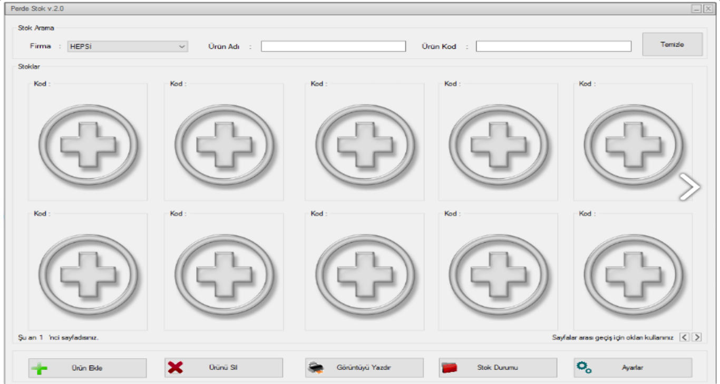This screenshot has width=720, height=384.
Task: Pick the fourth plus slot in bottom row
Action: point(498,274)
